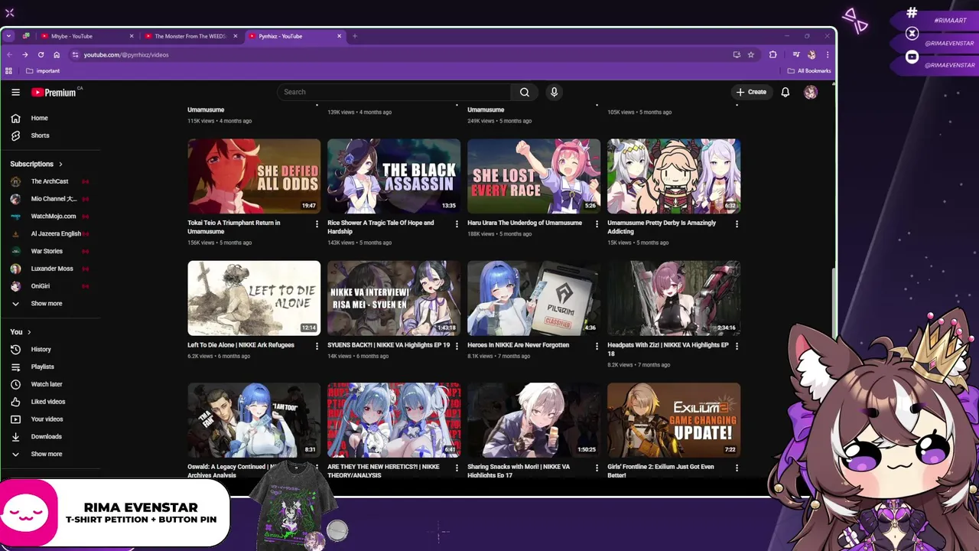Play She Lost Every Race thumbnail

[534, 176]
